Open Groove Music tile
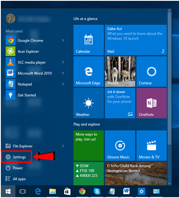Screen dimensions: 180x198 point(120,145)
